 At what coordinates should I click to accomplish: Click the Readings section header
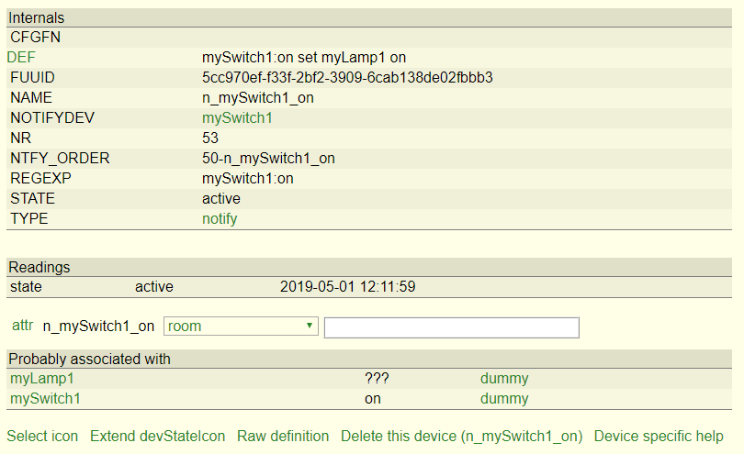click(369, 267)
